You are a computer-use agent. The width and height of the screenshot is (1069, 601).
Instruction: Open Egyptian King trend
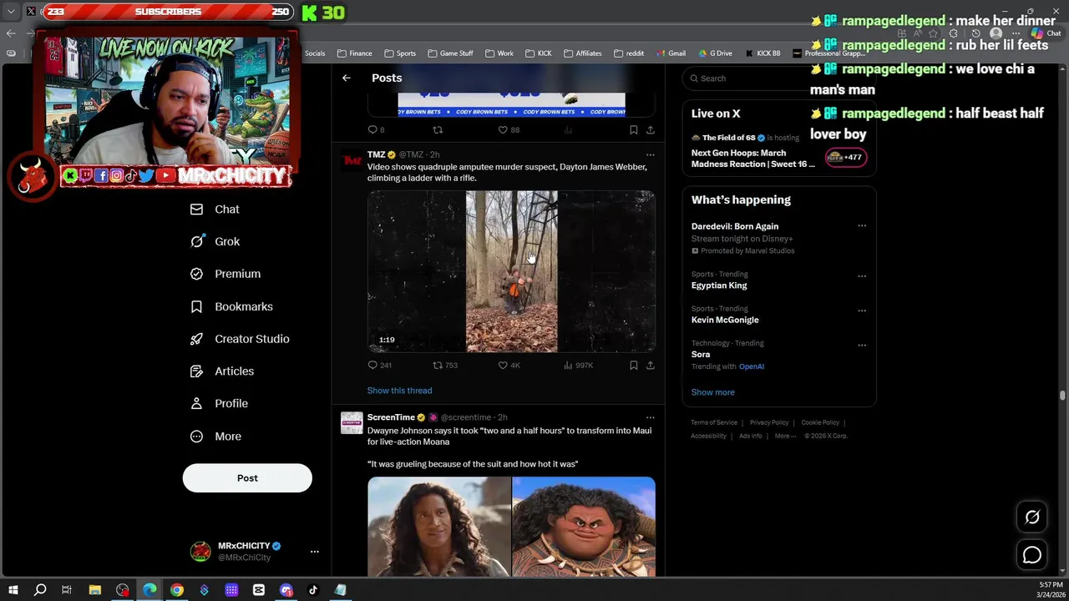click(x=719, y=285)
